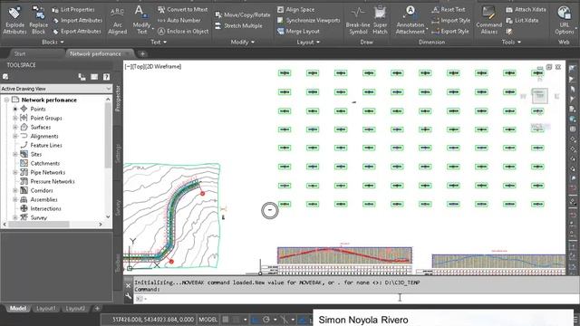Expand the Pipe Networks node
Screen dimensions: 580x326
coord(15,172)
